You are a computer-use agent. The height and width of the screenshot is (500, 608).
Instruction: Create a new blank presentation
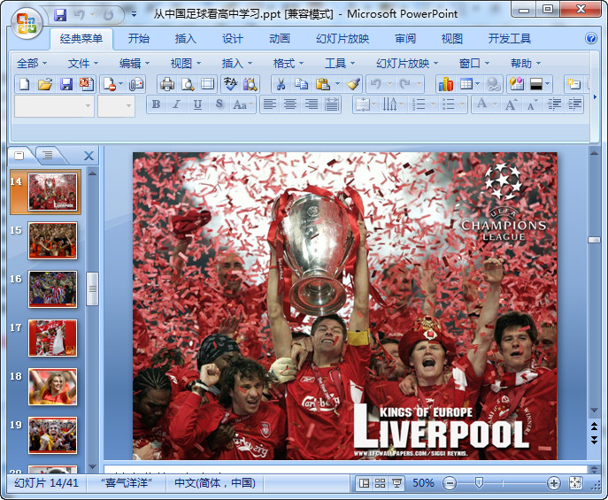[x=25, y=84]
